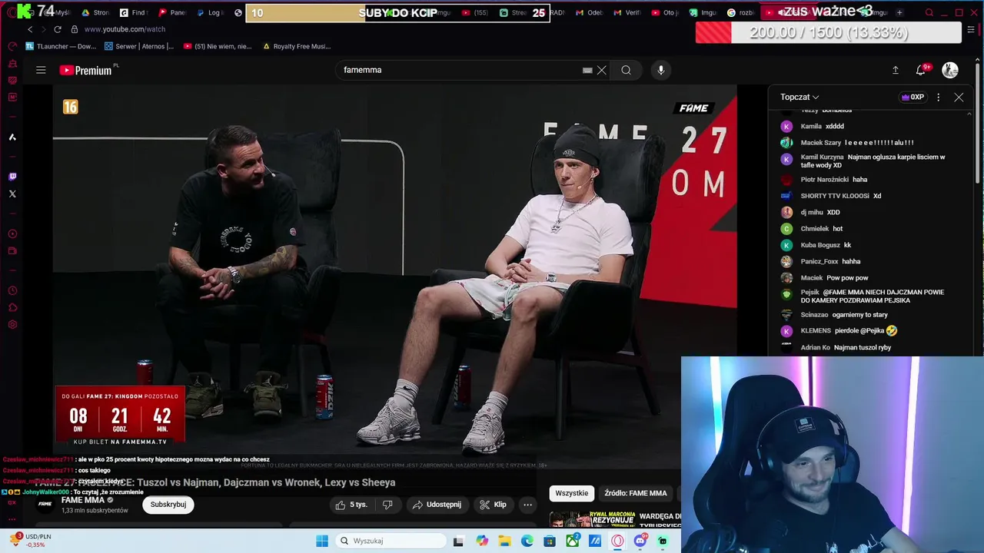984x553 pixels.
Task: Open wallet icon in Opera sidebar
Action: 12,250
